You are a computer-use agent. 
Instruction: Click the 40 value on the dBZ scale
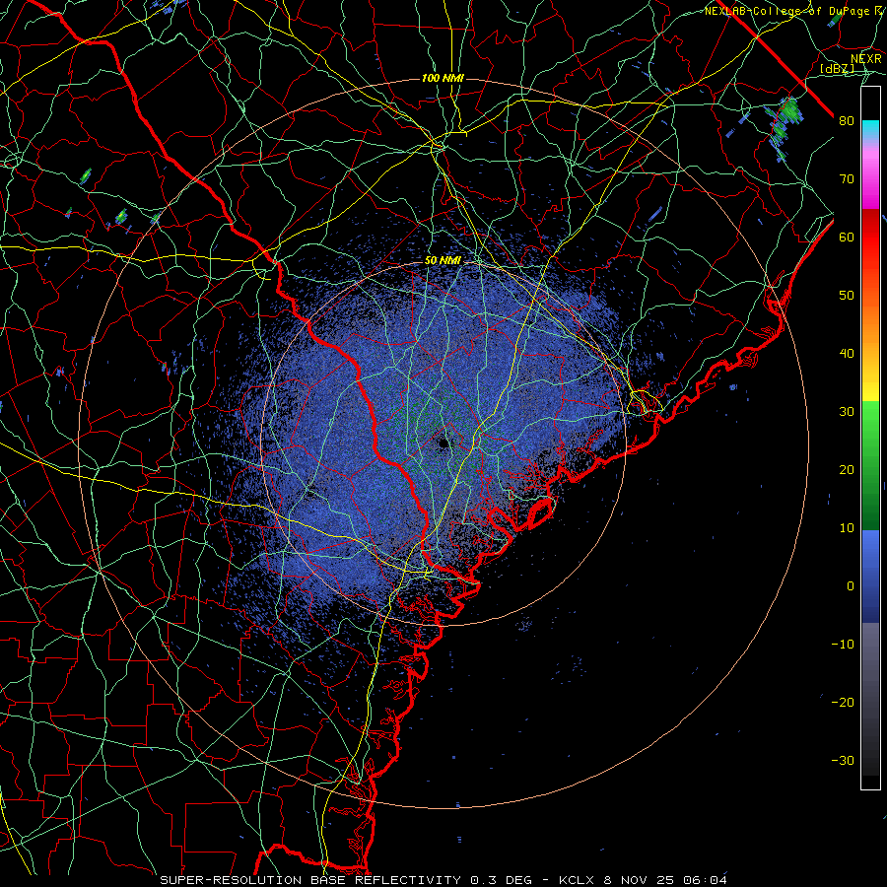(x=847, y=354)
